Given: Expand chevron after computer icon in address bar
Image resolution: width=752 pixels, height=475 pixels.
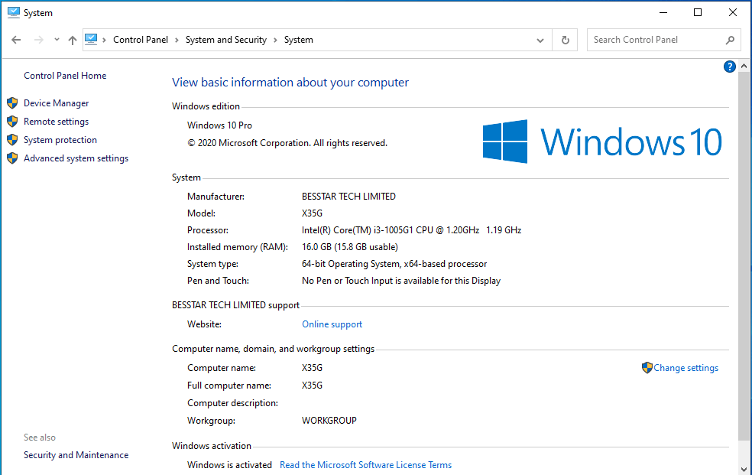Looking at the screenshot, I should pyautogui.click(x=104, y=40).
